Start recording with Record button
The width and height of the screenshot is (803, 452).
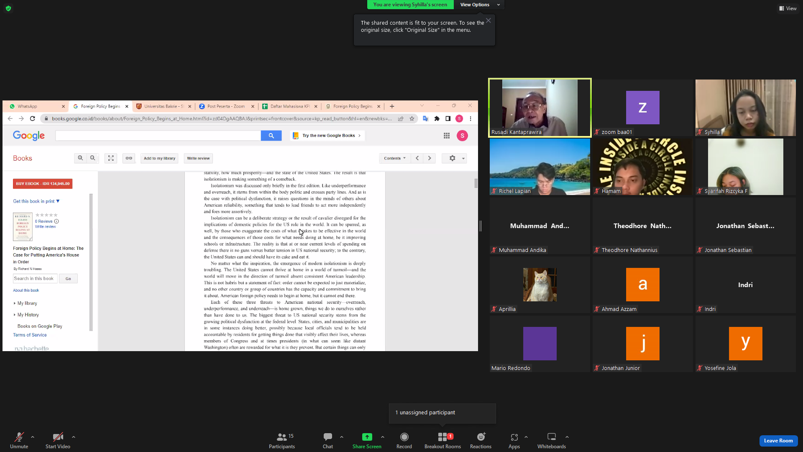(404, 440)
